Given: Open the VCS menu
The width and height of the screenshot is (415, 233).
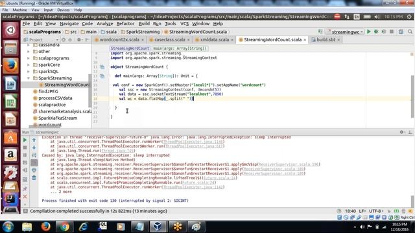Looking at the screenshot, I should tap(184, 23).
